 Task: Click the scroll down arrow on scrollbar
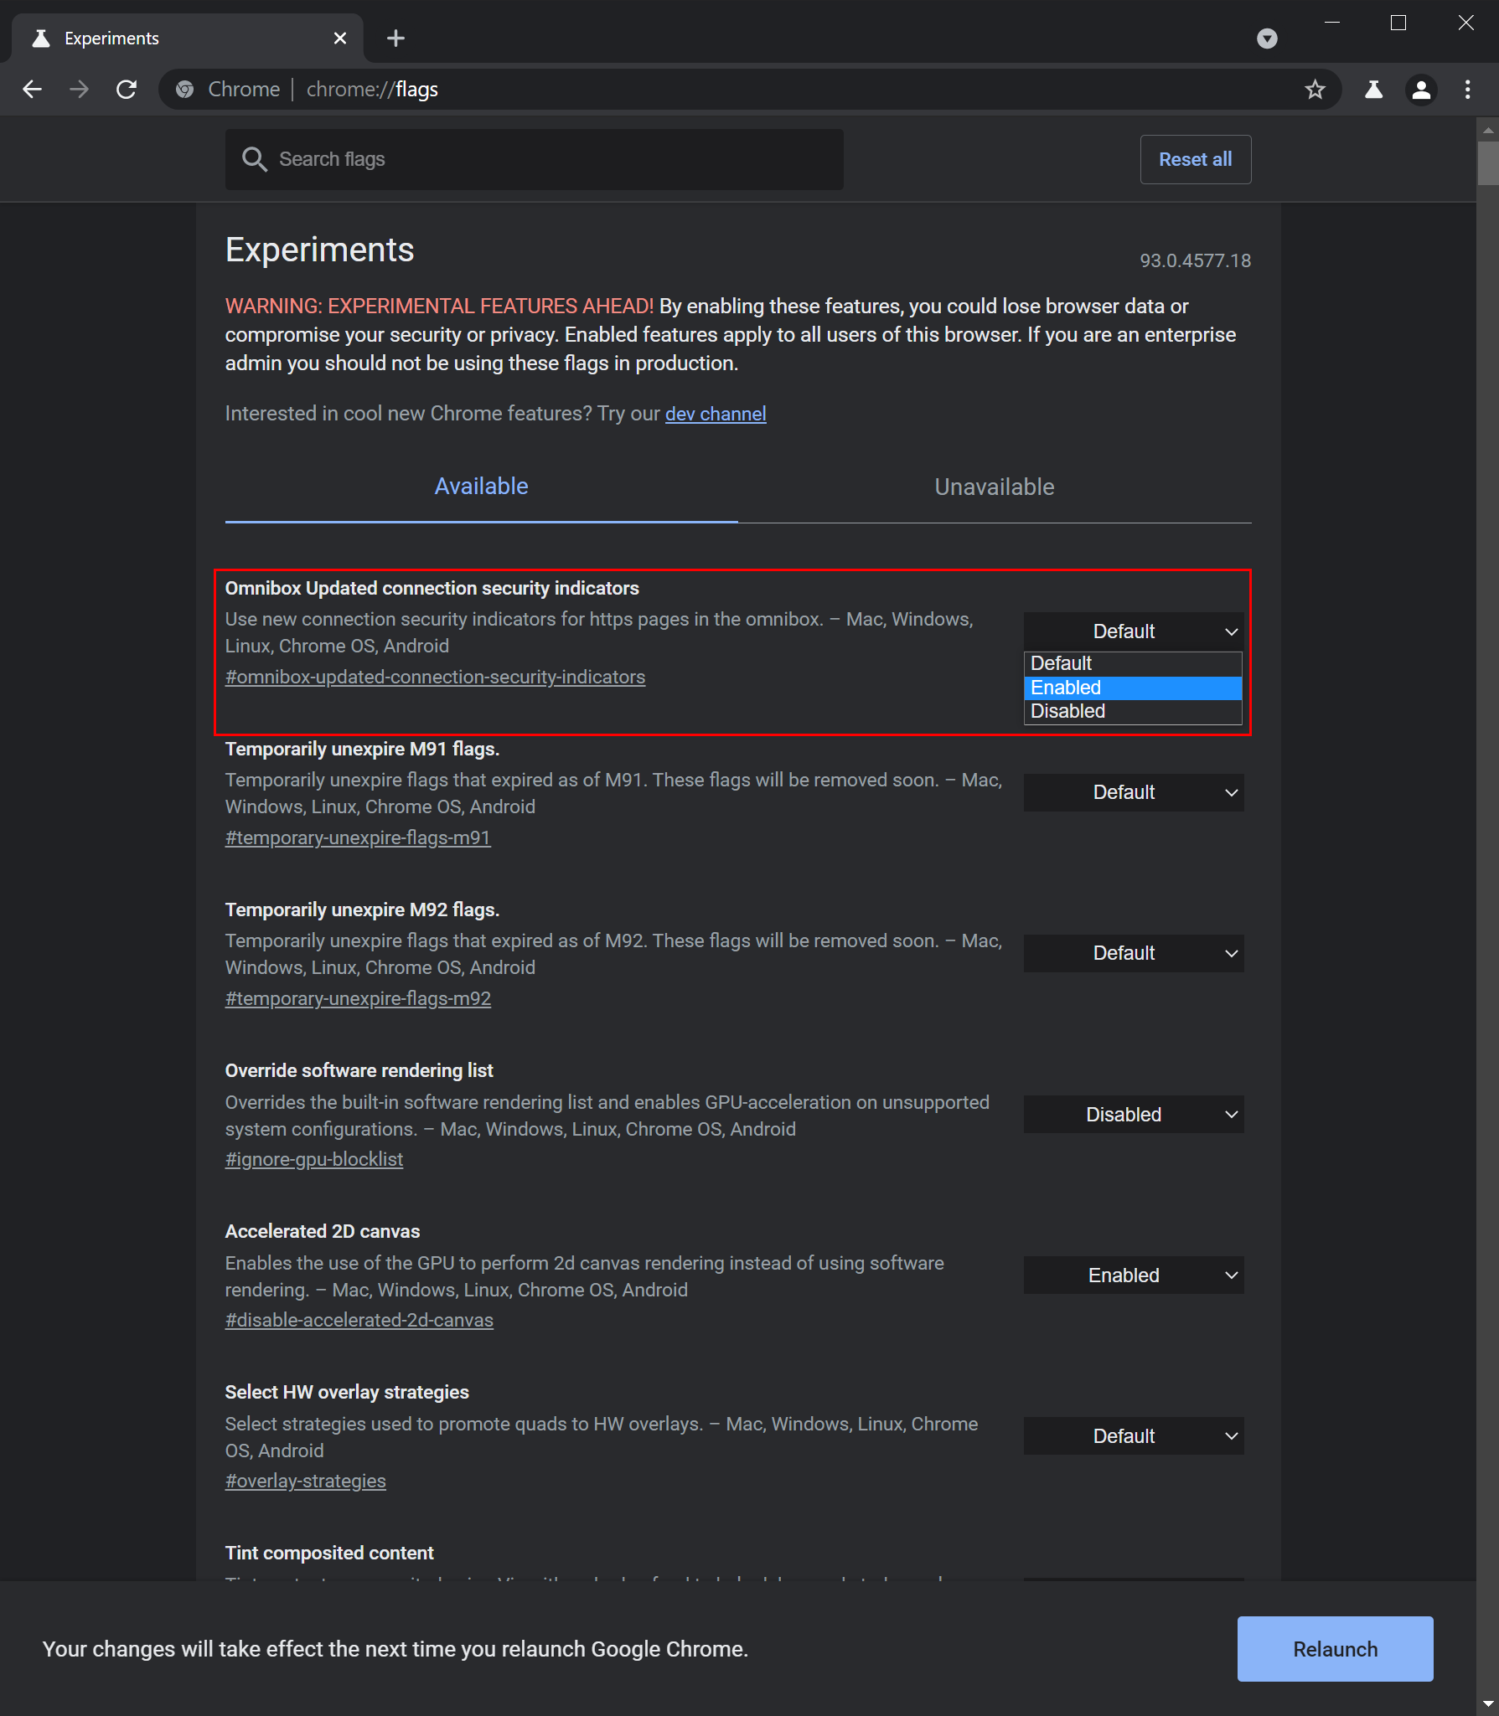coord(1488,1703)
